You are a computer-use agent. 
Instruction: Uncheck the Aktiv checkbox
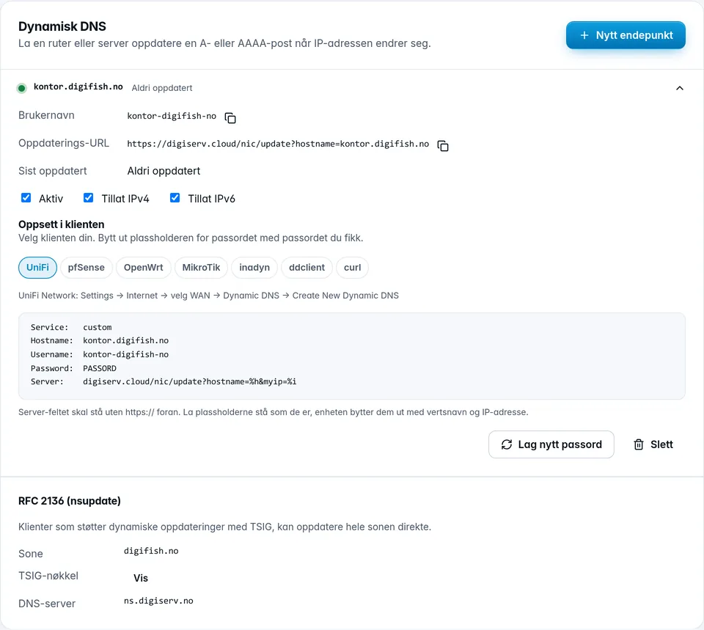[26, 198]
